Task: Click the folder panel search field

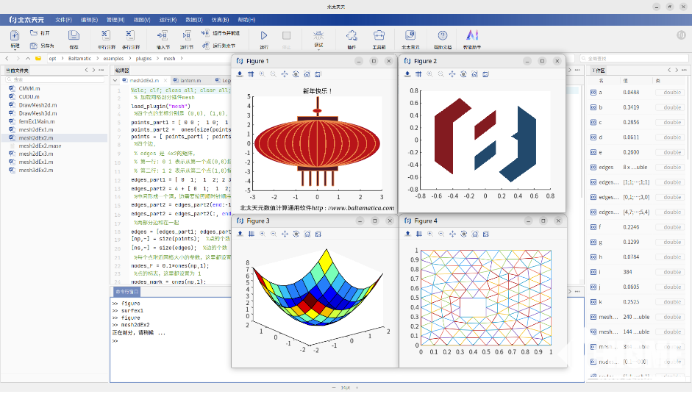Action: pos(55,79)
